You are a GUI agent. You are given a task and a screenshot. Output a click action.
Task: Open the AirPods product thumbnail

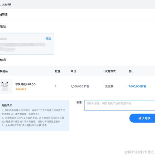point(6,86)
